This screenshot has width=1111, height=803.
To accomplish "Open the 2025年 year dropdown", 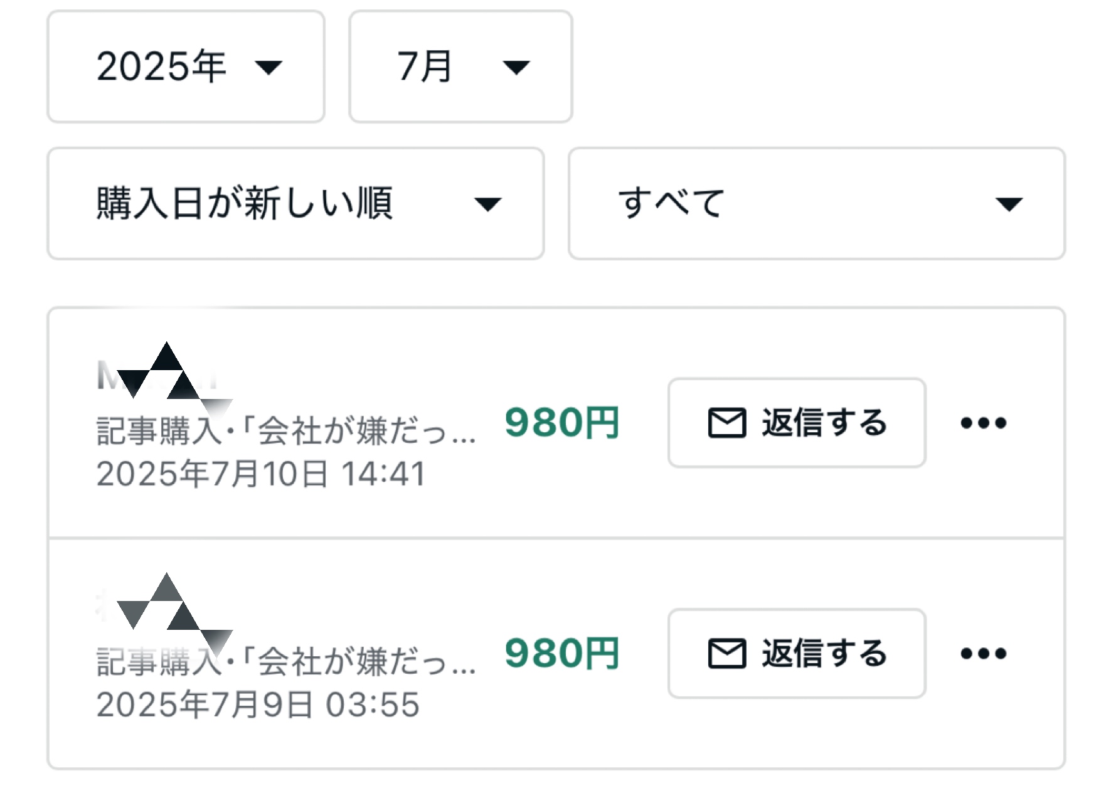I will (186, 66).
